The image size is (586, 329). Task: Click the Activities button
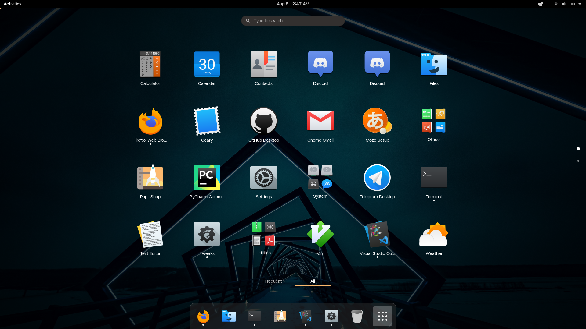coord(13,4)
